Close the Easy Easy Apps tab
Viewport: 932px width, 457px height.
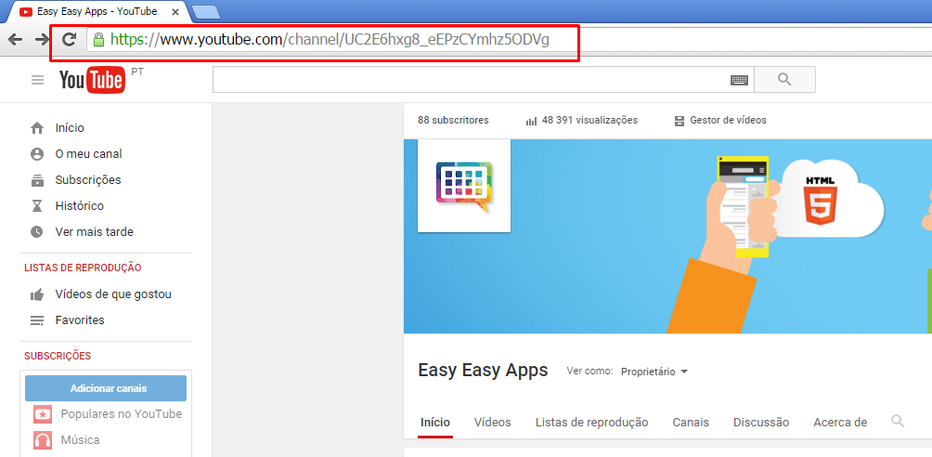pos(175,11)
